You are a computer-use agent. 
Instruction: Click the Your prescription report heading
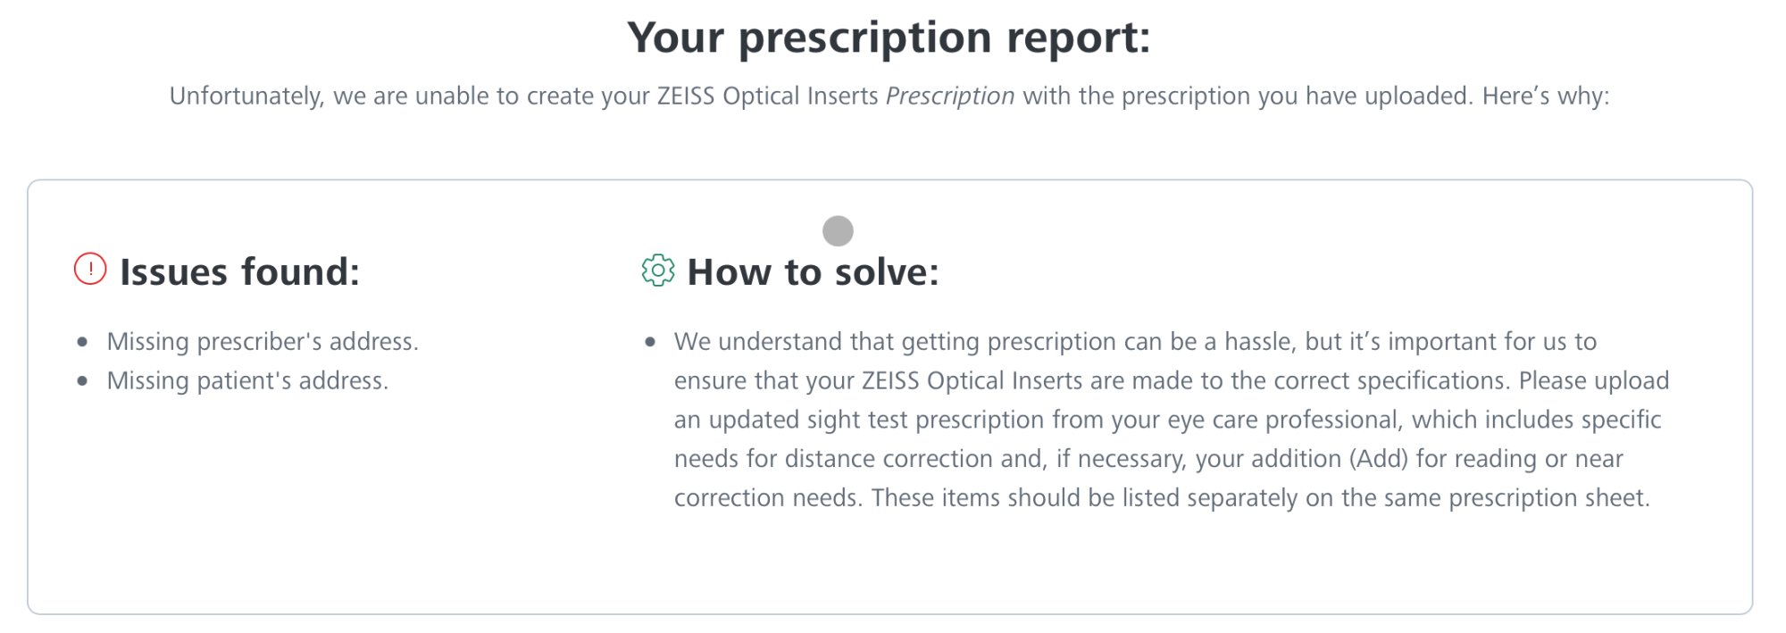coord(889,38)
